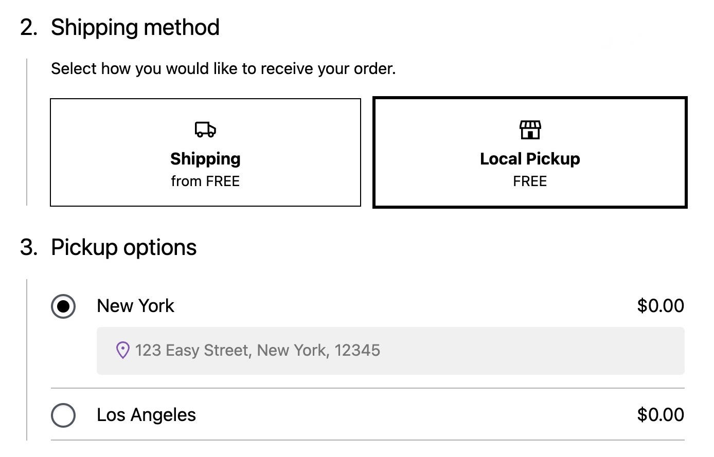Click the step number 2 marker
The image size is (714, 457).
click(x=29, y=27)
